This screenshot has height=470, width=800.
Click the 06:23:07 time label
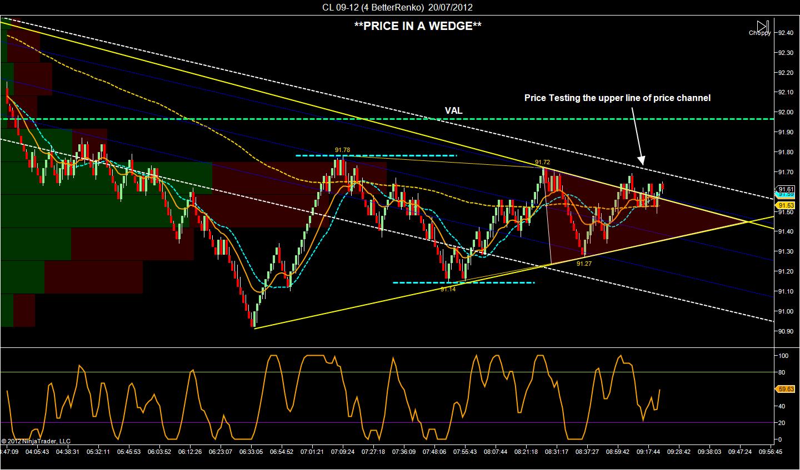221,452
